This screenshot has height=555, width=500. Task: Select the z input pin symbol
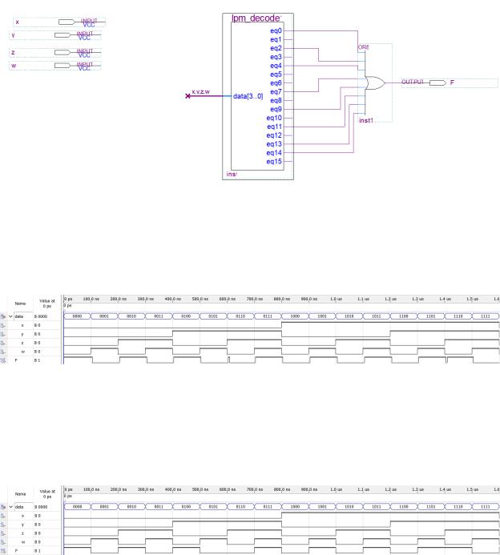[x=62, y=52]
